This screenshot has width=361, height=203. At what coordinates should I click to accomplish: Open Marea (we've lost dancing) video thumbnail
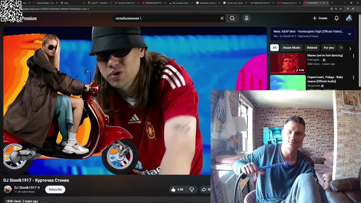pyautogui.click(x=288, y=63)
